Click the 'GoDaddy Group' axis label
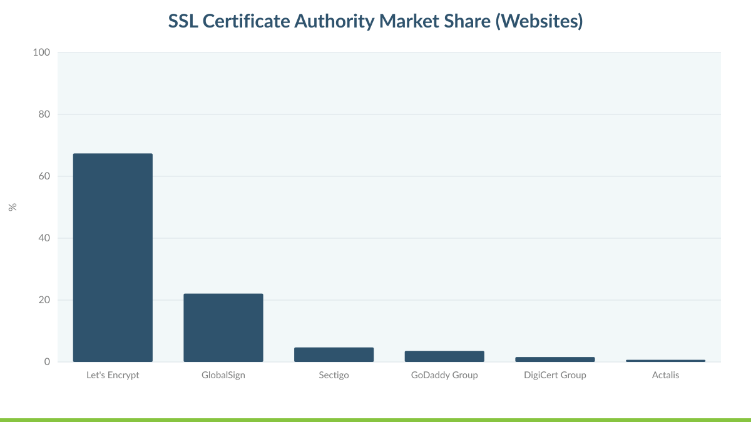The width and height of the screenshot is (751, 422). click(x=444, y=375)
